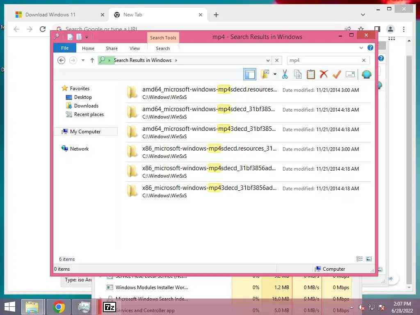Click the folder options checkmark icon
Image resolution: width=420 pixels, height=315 pixels.
pos(265,74)
